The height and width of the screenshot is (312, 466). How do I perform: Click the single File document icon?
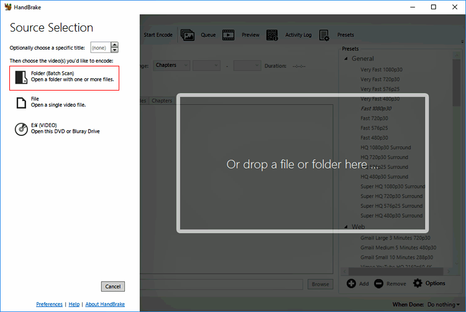pos(21,102)
